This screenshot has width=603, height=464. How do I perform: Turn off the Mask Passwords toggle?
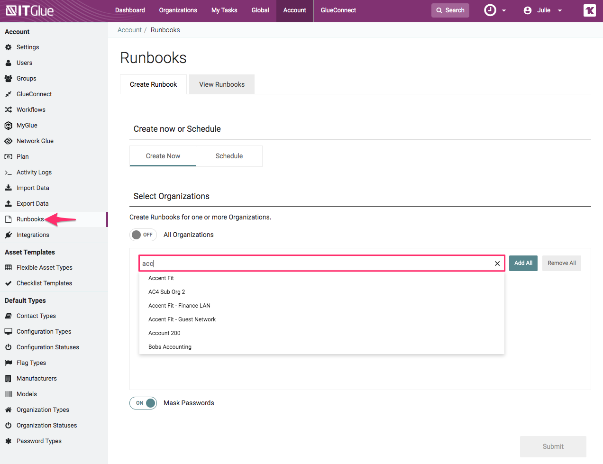click(143, 403)
